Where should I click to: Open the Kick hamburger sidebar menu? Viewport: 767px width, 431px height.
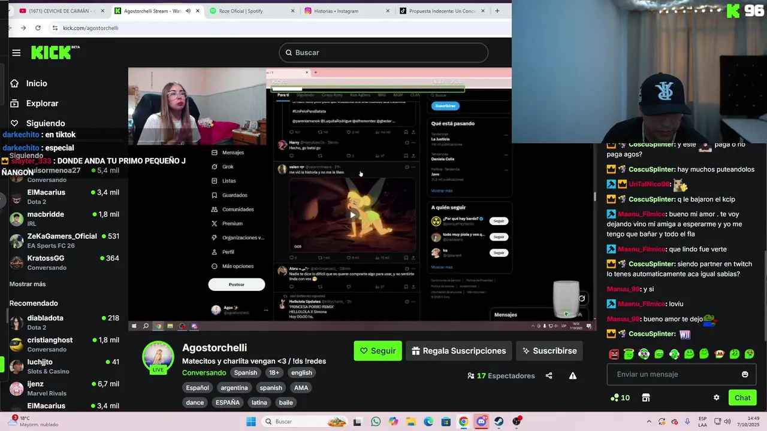16,53
